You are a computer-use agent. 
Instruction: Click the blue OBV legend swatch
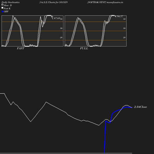(2, 12)
